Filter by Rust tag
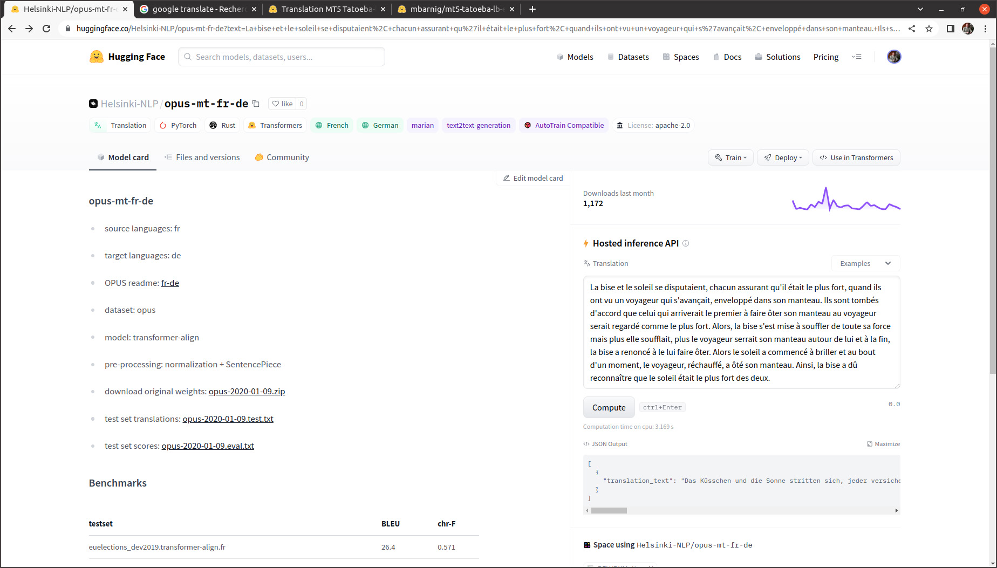 coord(222,125)
